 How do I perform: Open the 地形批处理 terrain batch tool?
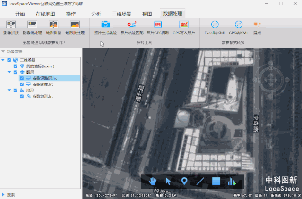[75, 28]
